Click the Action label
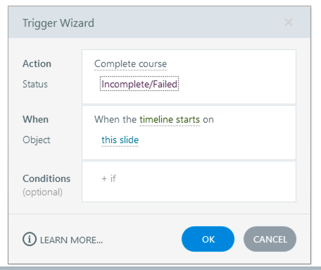The image size is (321, 270). pyautogui.click(x=37, y=64)
